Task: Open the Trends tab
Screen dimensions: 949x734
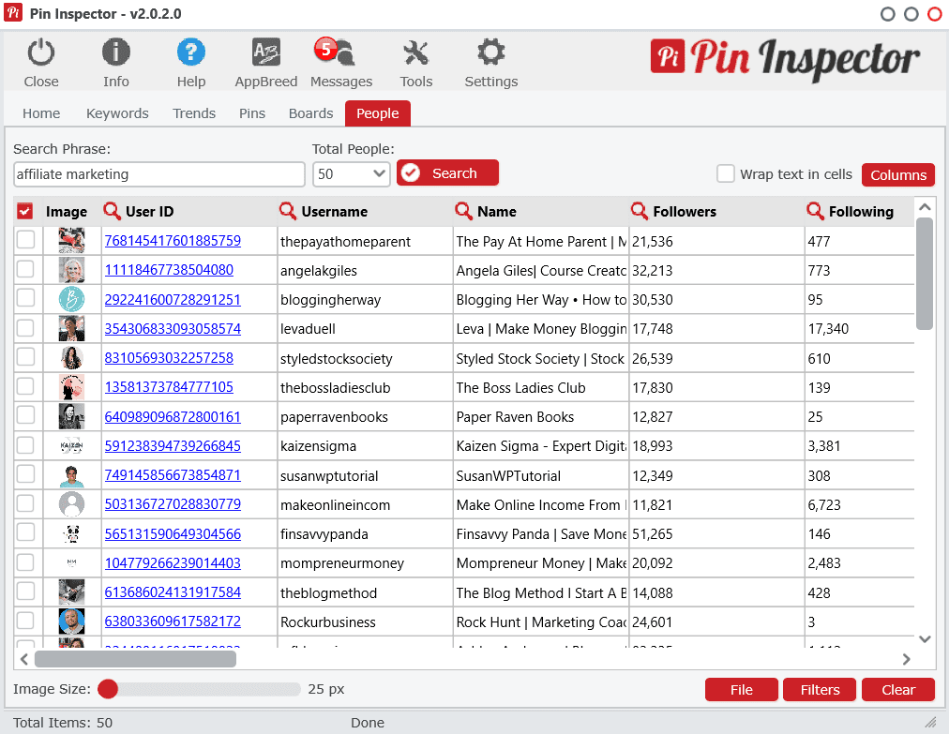Action: [193, 112]
